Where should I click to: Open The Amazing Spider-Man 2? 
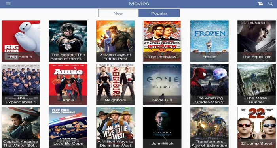(209, 84)
